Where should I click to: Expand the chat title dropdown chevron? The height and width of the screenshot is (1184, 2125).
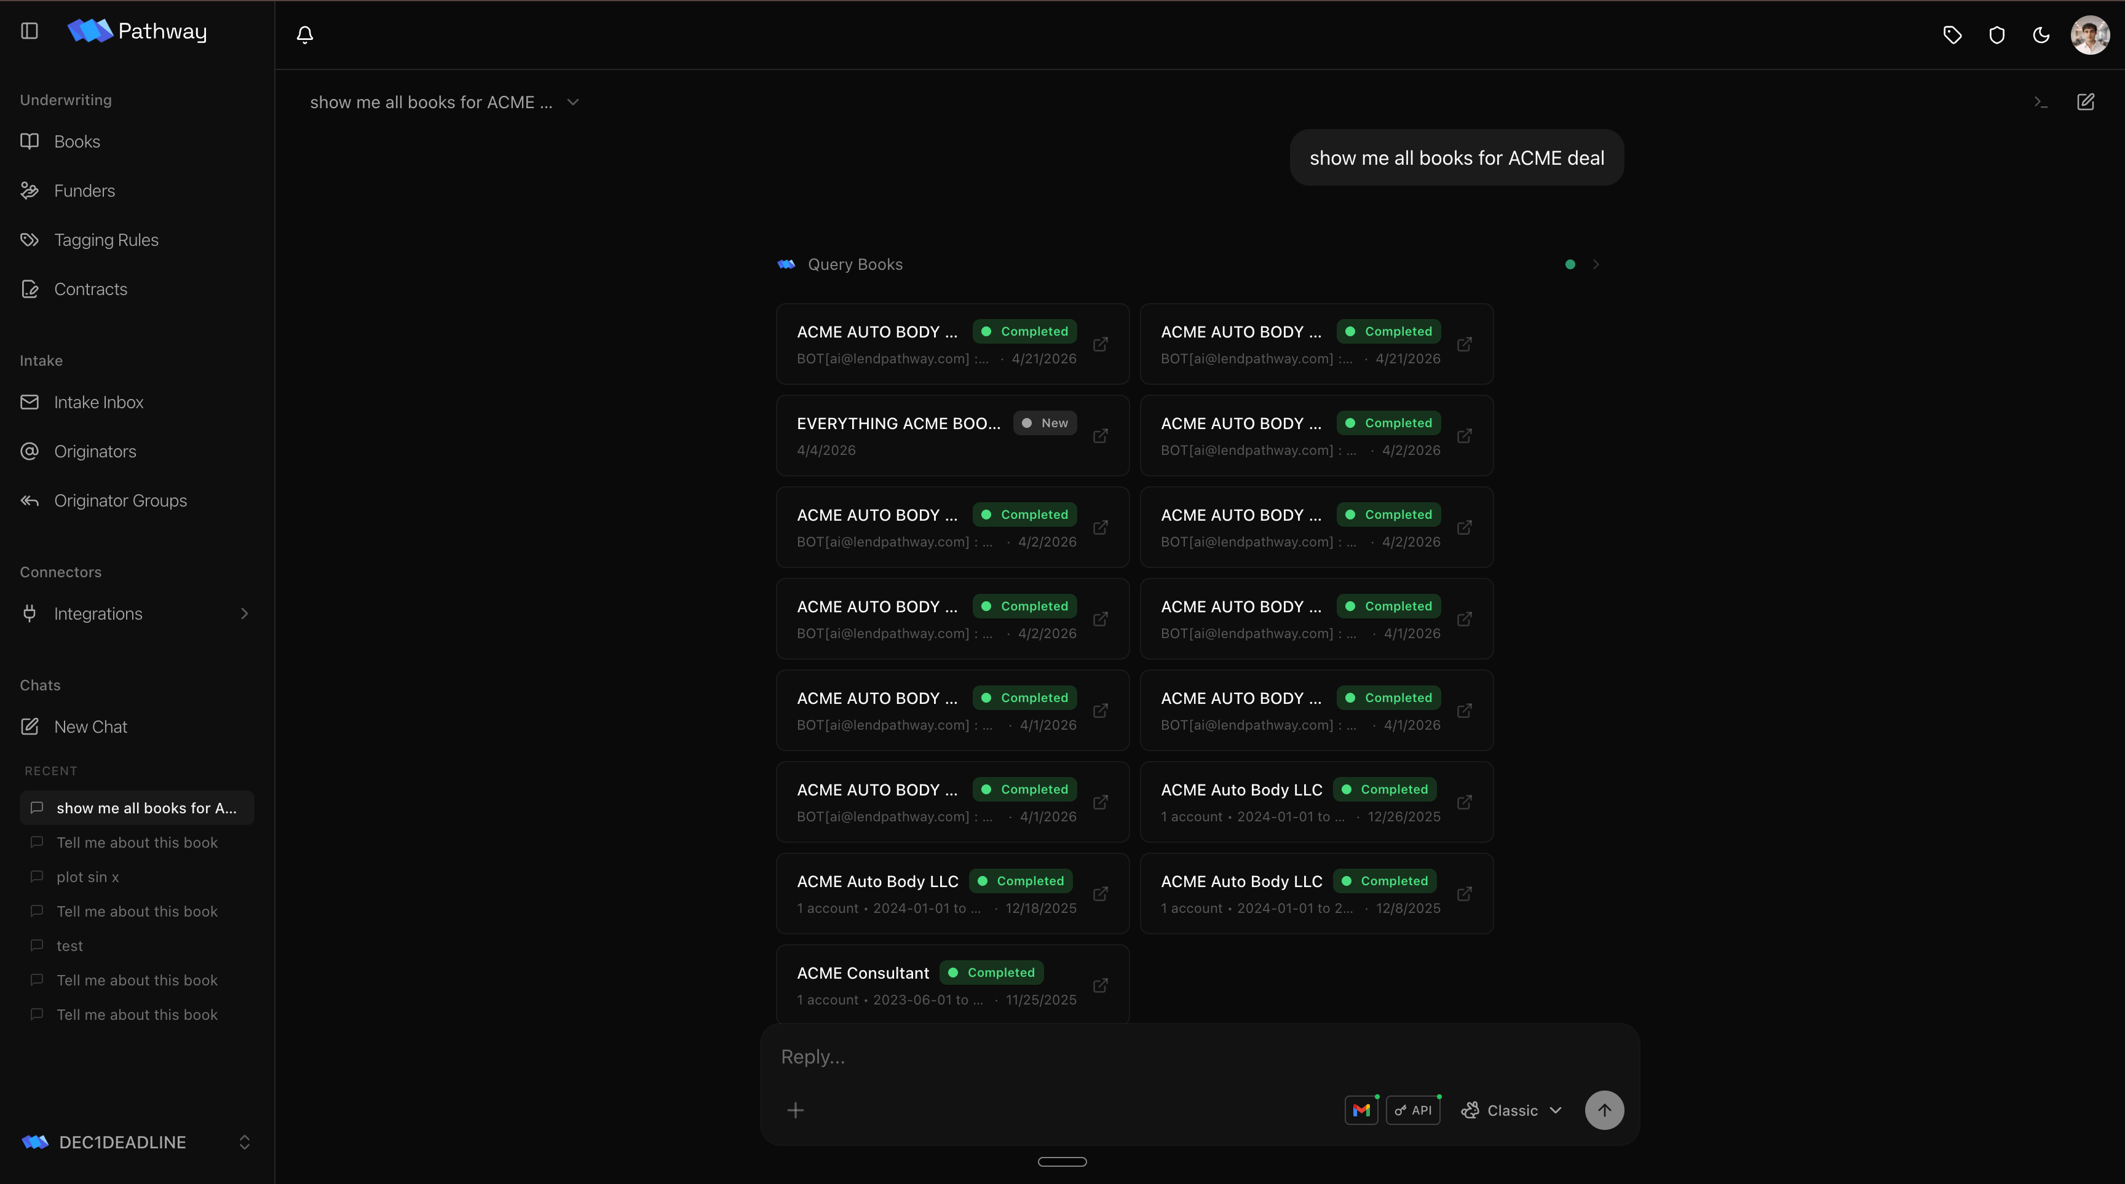click(x=572, y=102)
